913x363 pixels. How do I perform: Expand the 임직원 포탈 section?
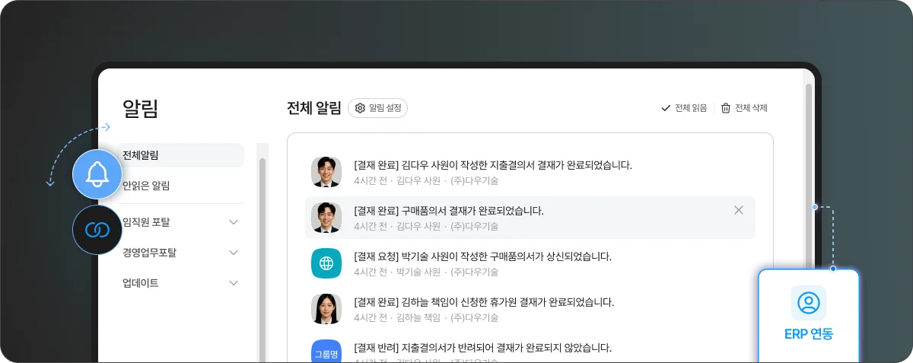234,222
